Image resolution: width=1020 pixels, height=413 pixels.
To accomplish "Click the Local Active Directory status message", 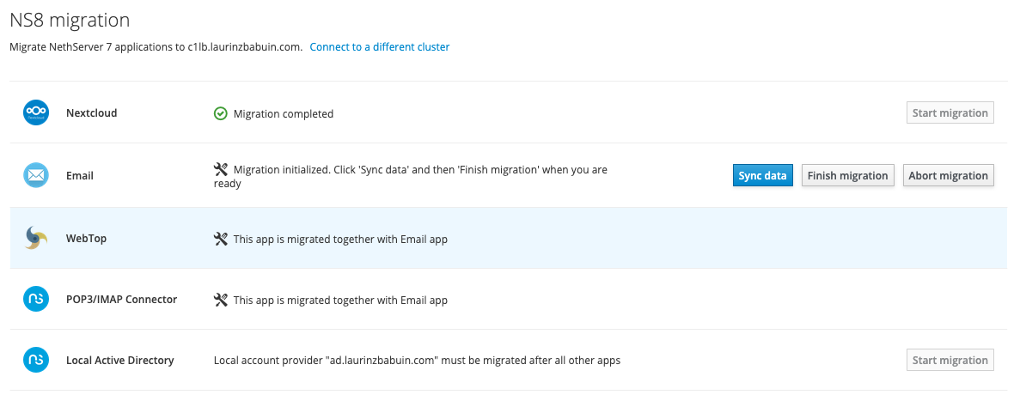I will (x=417, y=361).
